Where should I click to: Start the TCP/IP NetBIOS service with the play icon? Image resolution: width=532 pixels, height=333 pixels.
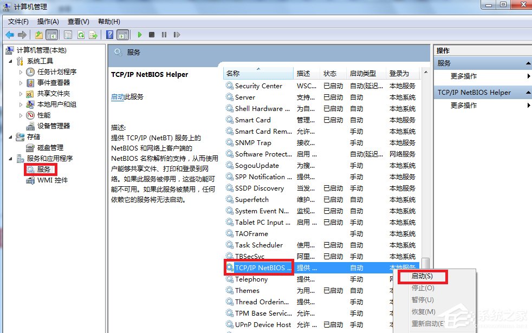(140, 34)
